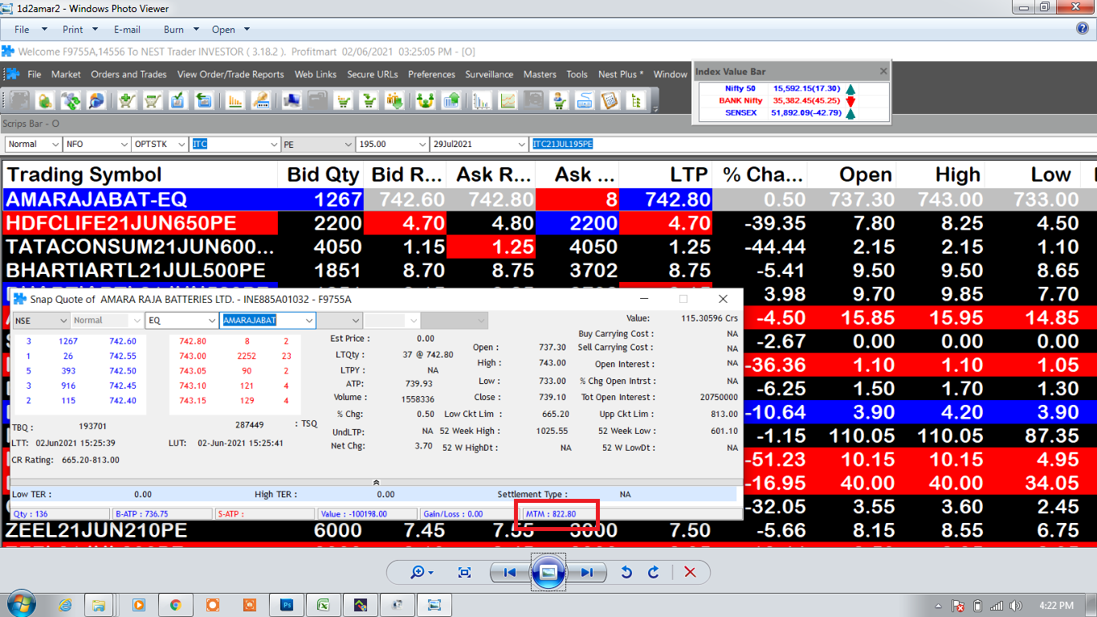Open Excel from taskbar
The height and width of the screenshot is (617, 1097).
pyautogui.click(x=323, y=604)
